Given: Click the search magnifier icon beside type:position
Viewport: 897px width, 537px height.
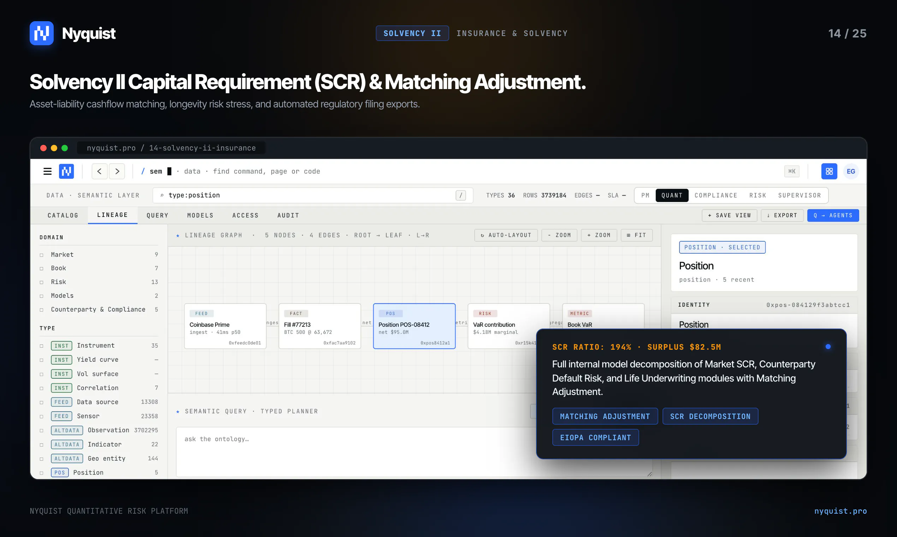Looking at the screenshot, I should click(162, 195).
